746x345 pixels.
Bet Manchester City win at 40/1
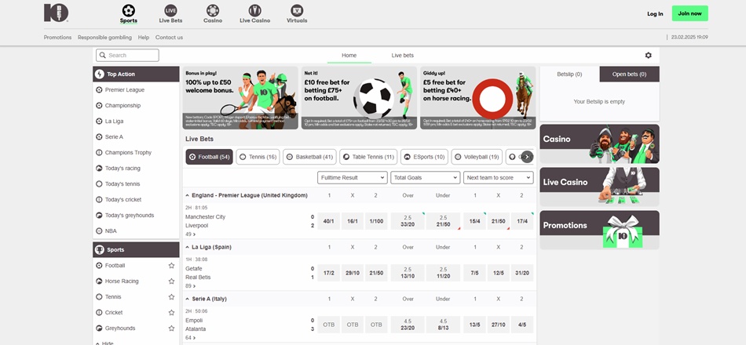(329, 221)
